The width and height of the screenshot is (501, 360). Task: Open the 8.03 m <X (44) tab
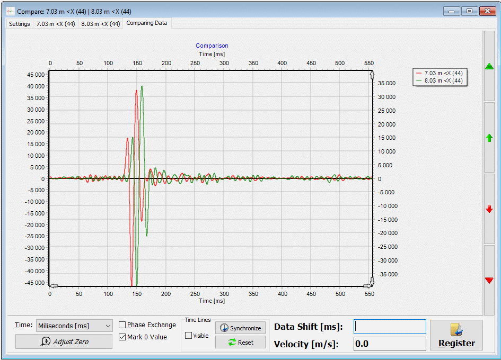[x=100, y=24]
